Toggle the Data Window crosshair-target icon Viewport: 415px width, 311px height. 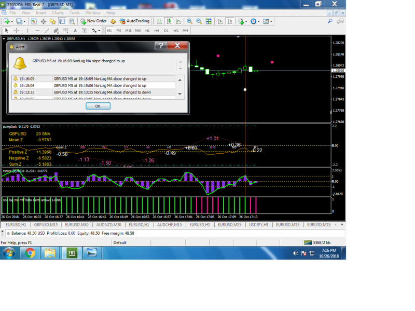[x=44, y=21]
